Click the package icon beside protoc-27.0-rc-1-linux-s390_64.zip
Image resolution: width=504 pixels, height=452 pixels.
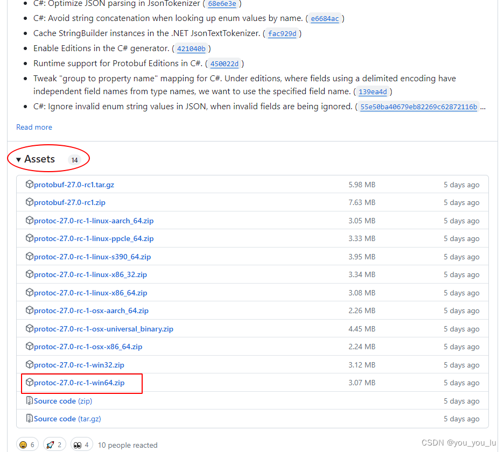pyautogui.click(x=30, y=256)
